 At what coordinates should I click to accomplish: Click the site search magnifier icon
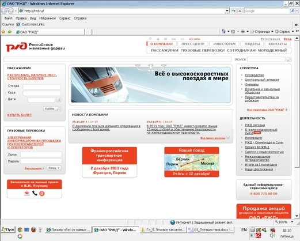pyautogui.click(x=289, y=59)
